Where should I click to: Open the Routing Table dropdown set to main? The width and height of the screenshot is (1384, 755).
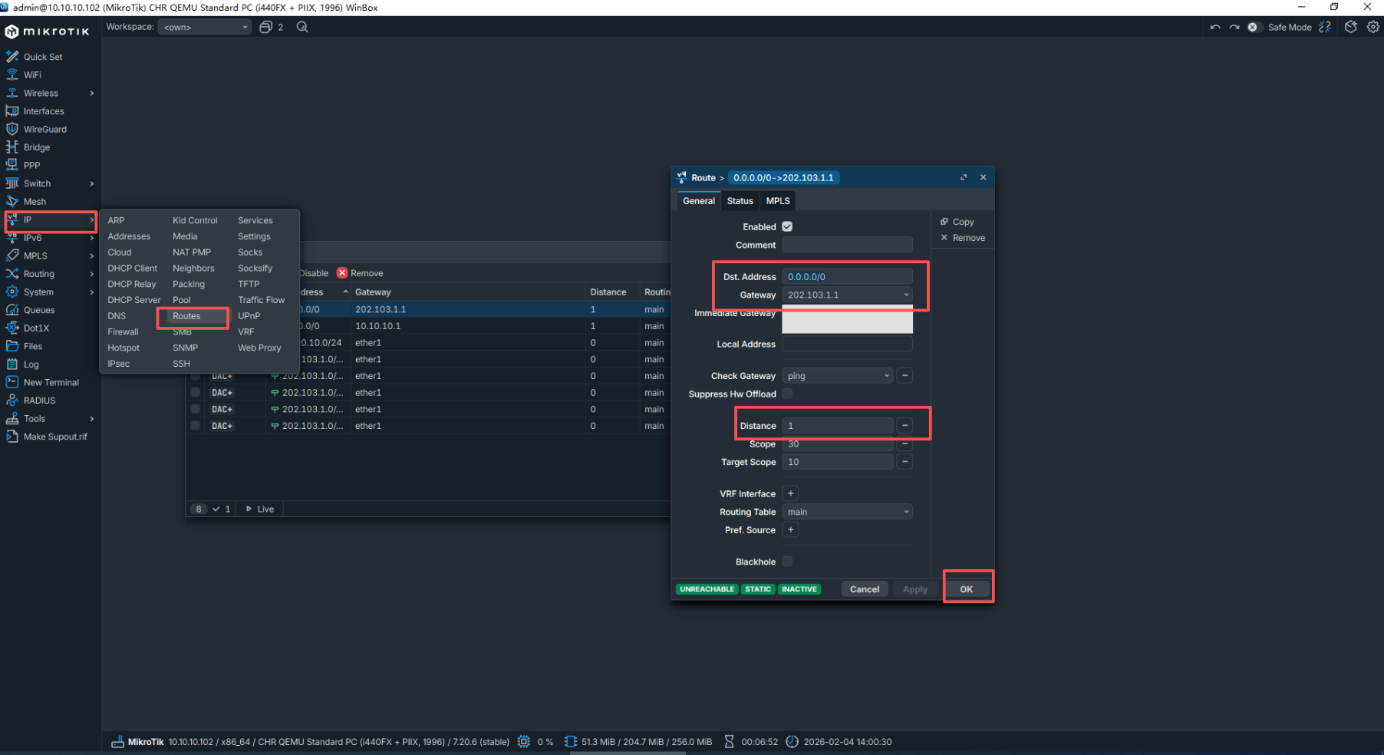click(x=906, y=512)
